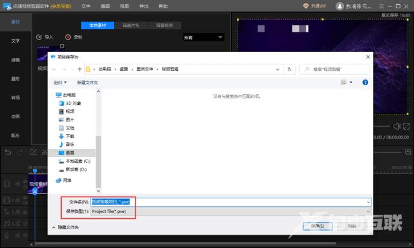Click the 导入 import icon
The width and height of the screenshot is (414, 248).
pos(39,37)
